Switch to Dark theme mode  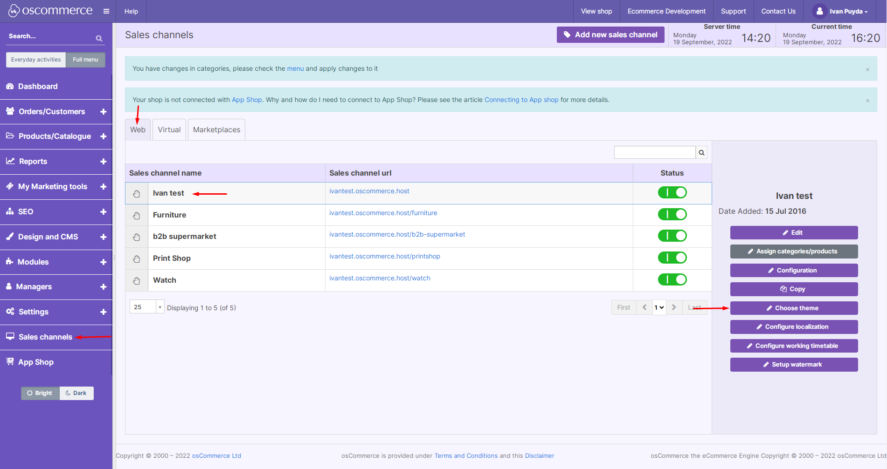(x=76, y=393)
